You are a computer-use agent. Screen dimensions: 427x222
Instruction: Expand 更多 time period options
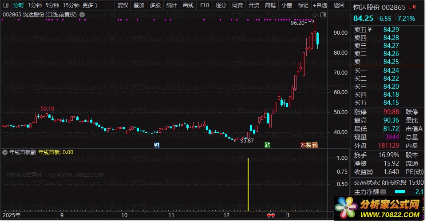click(90, 5)
